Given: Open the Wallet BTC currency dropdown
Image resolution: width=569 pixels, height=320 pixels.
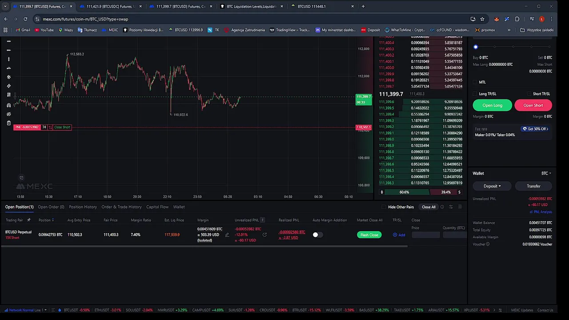Looking at the screenshot, I should 546,173.
